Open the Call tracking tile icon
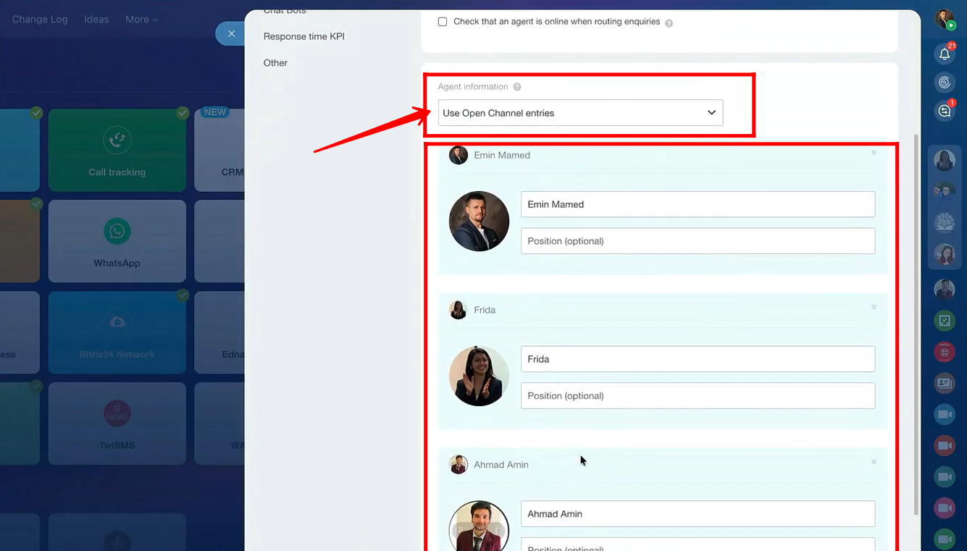The height and width of the screenshot is (551, 967). [x=117, y=140]
